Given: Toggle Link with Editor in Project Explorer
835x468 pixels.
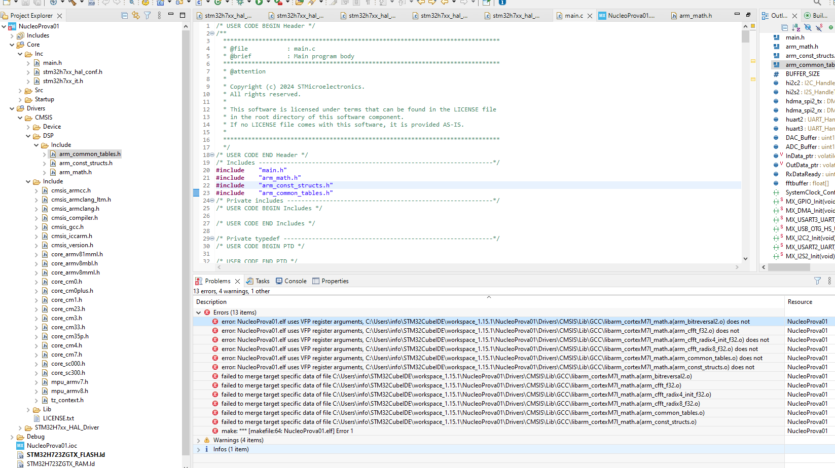Looking at the screenshot, I should coord(136,15).
